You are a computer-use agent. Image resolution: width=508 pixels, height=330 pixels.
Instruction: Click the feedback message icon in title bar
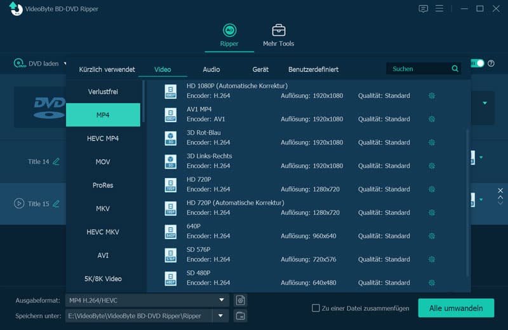(x=424, y=9)
